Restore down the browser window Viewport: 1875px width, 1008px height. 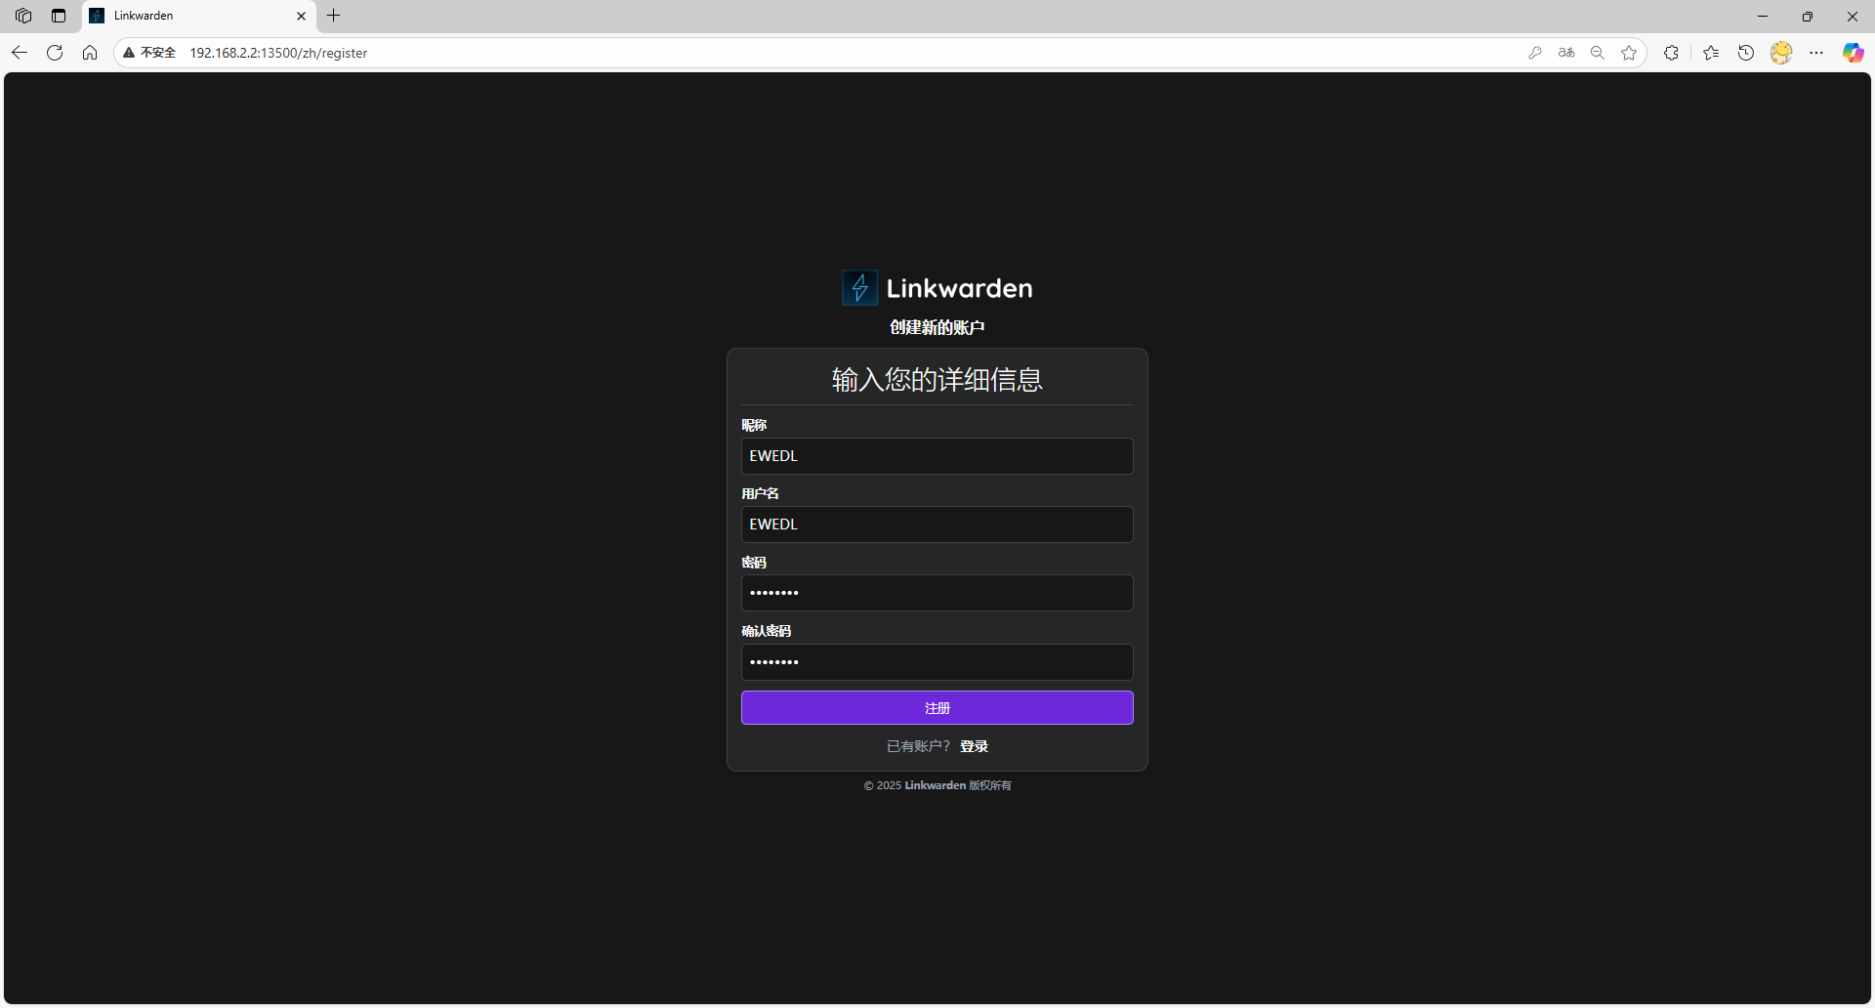click(x=1808, y=16)
